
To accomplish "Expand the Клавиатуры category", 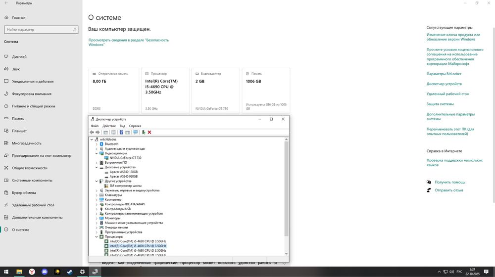I will tap(97, 195).
